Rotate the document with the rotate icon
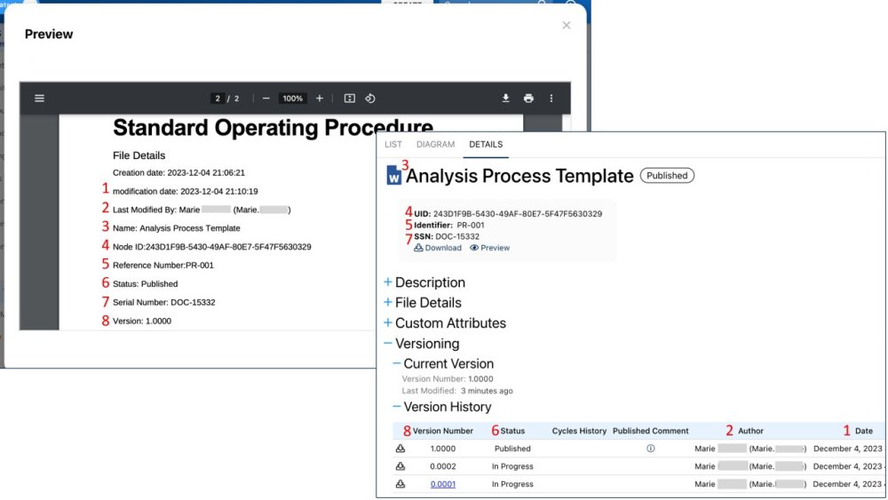The width and height of the screenshot is (888, 500). (x=369, y=99)
